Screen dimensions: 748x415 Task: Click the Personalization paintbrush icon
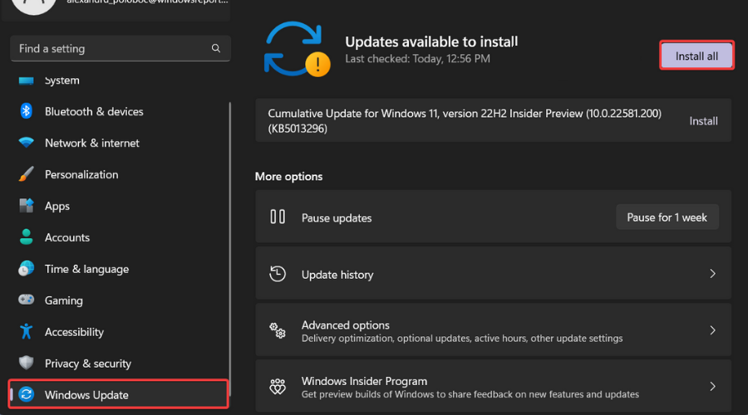27,174
